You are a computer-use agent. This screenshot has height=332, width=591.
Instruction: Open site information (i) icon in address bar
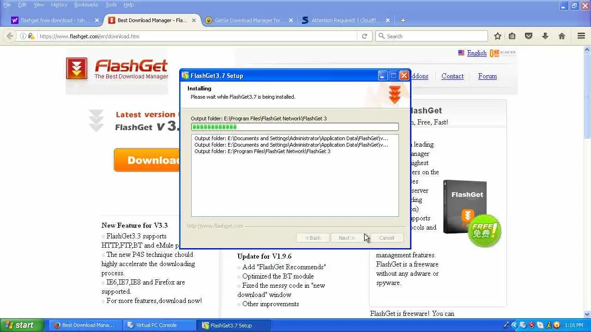(x=23, y=36)
